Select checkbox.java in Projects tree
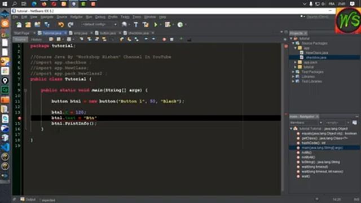Viewport: 361px width, 203px height. point(316,58)
